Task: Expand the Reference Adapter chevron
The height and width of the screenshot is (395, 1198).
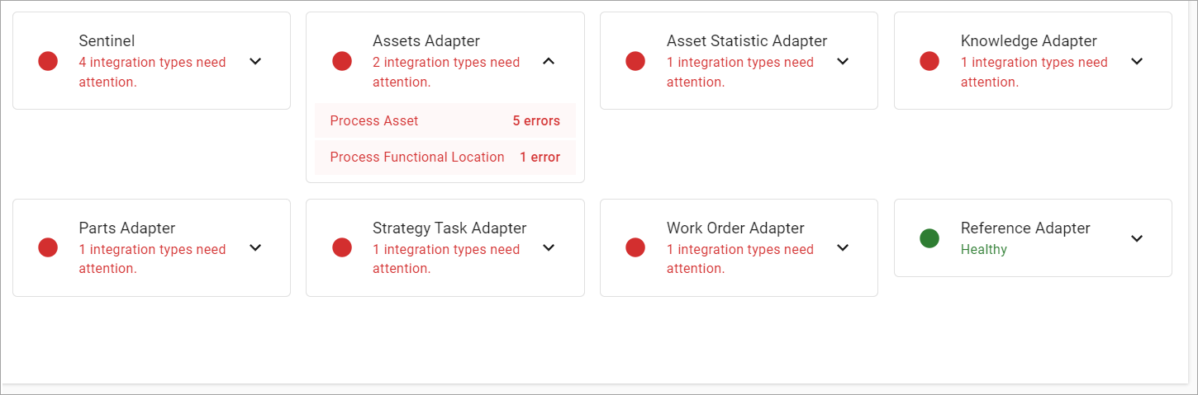Action: click(x=1137, y=238)
